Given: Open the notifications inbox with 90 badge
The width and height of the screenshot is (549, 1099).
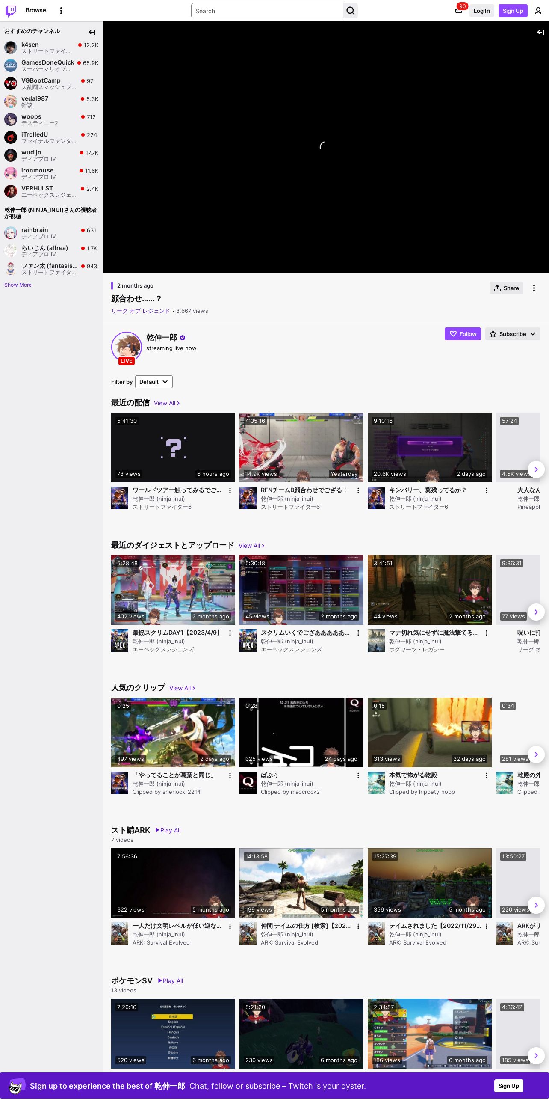Looking at the screenshot, I should click(x=459, y=11).
